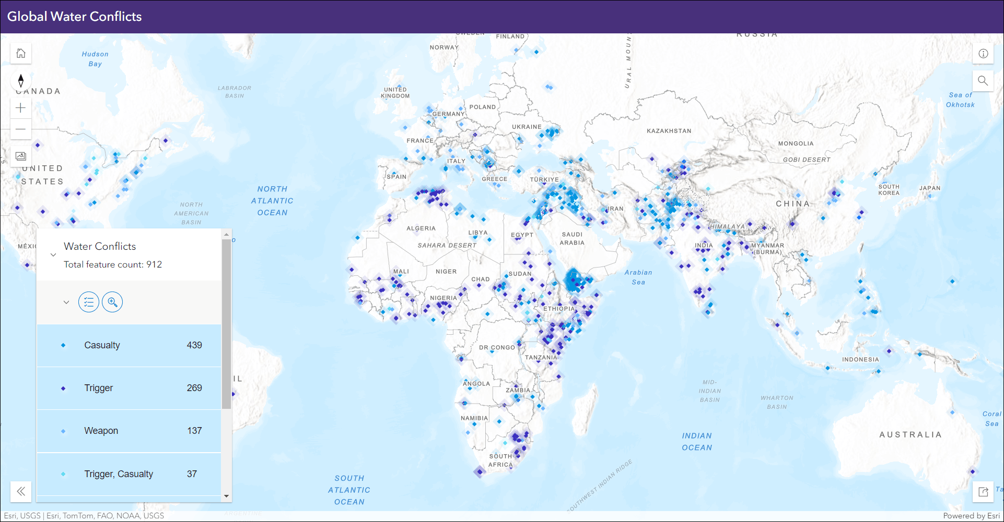Collapse the actions chevron beside list icon
The height and width of the screenshot is (522, 1004).
(66, 302)
